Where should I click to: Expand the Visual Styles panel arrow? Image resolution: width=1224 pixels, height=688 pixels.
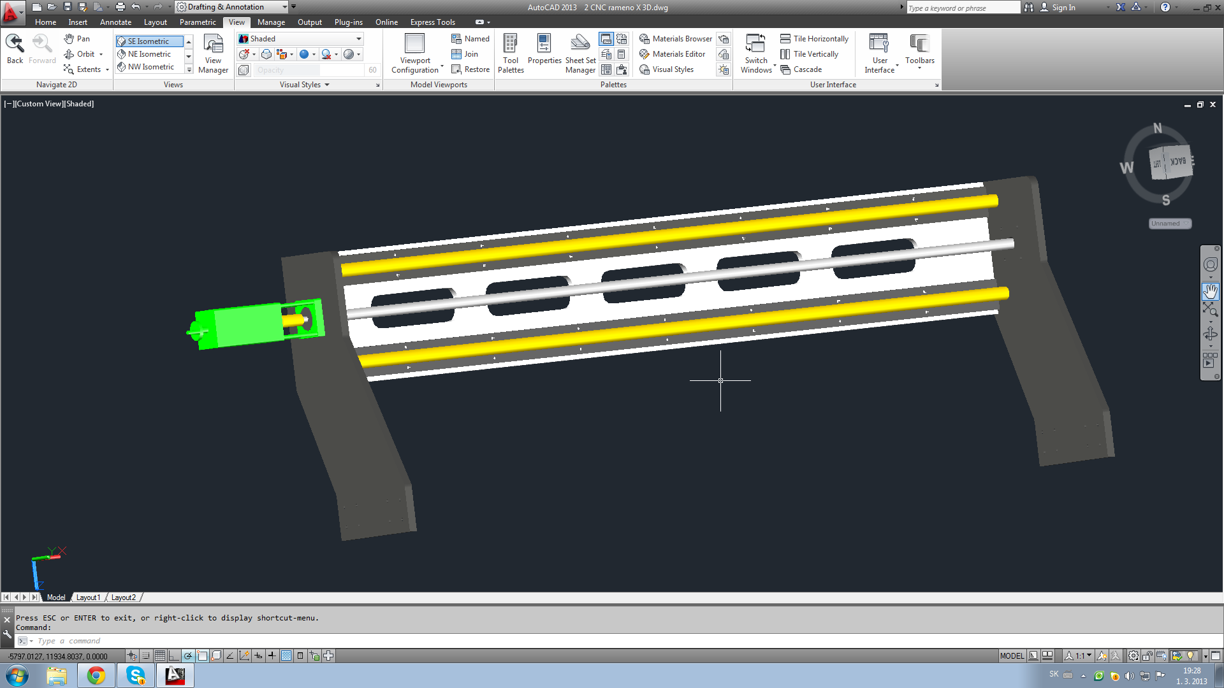tap(327, 85)
